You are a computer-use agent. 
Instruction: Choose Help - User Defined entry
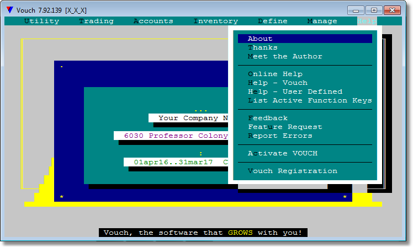pos(305,91)
